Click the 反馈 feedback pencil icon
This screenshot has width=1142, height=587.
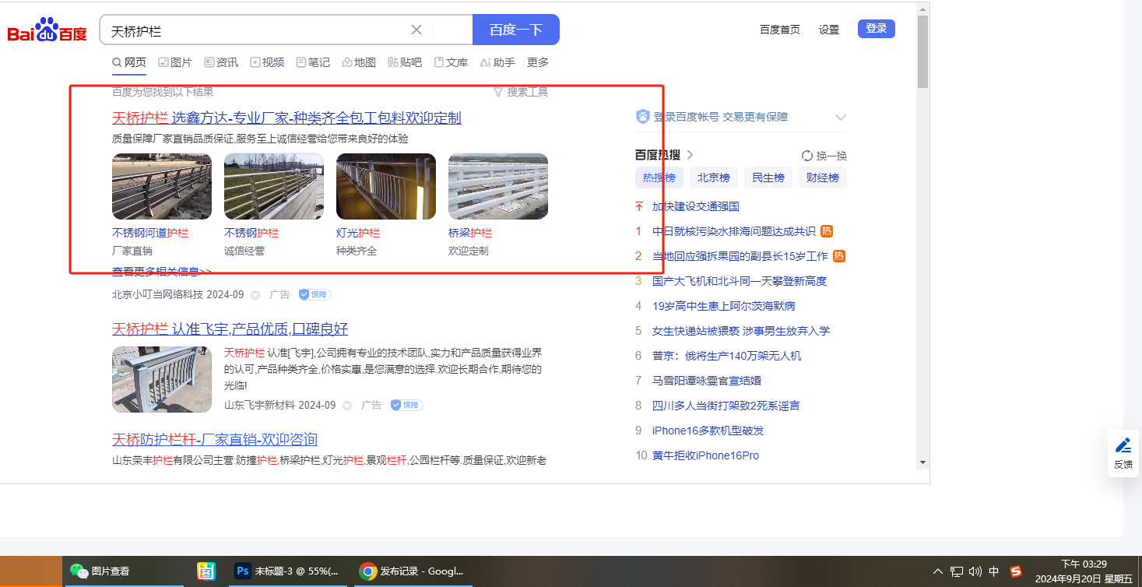[x=1123, y=446]
